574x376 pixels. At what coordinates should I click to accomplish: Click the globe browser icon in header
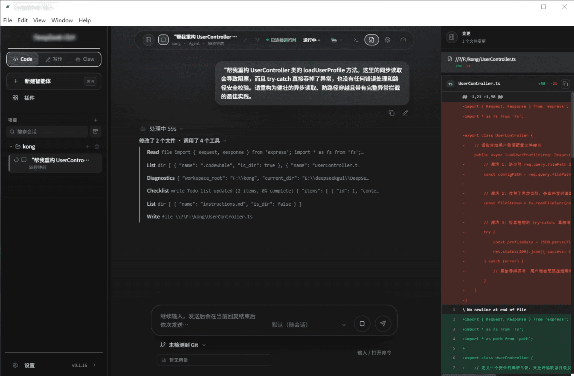point(387,40)
